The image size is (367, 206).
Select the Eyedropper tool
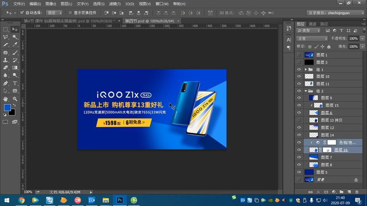(x=15, y=44)
